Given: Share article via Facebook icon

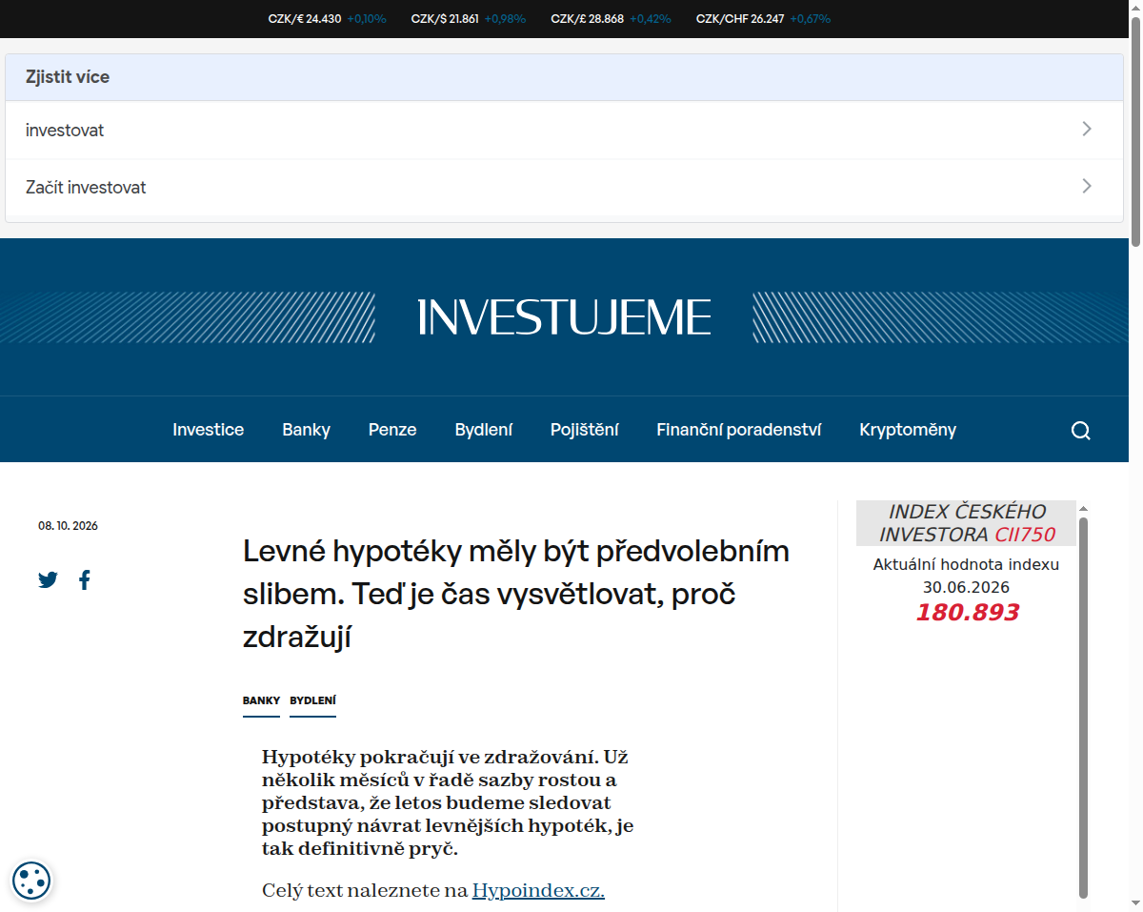Looking at the screenshot, I should (85, 579).
